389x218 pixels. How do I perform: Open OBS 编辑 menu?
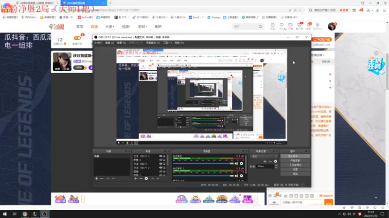tap(109, 43)
